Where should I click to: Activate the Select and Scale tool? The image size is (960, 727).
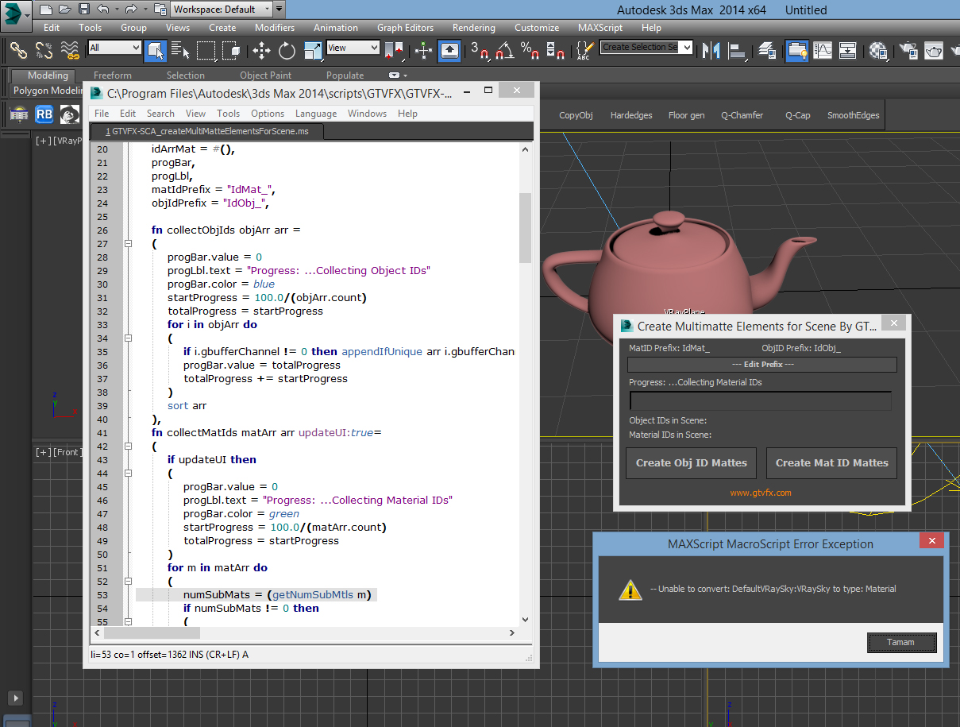tap(313, 51)
